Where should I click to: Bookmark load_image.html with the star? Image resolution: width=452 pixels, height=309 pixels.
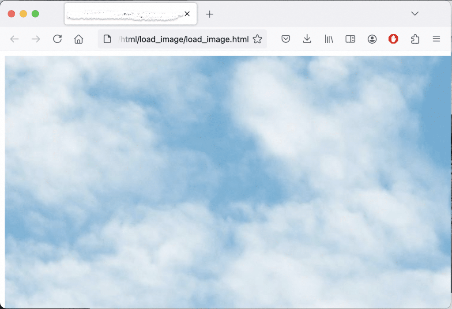click(x=257, y=39)
